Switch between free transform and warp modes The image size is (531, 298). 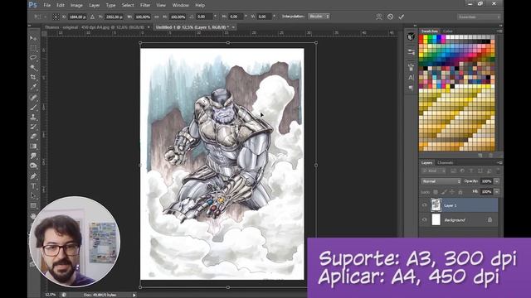pos(379,17)
